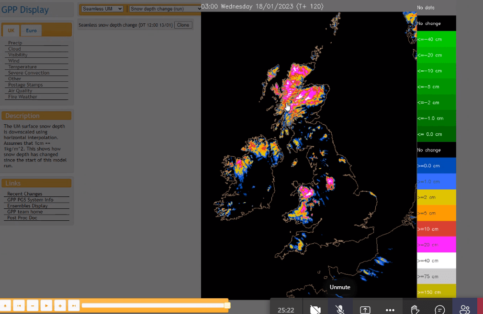Skip to last frame of animation
Screen dimensions: 483x314
tap(74, 305)
